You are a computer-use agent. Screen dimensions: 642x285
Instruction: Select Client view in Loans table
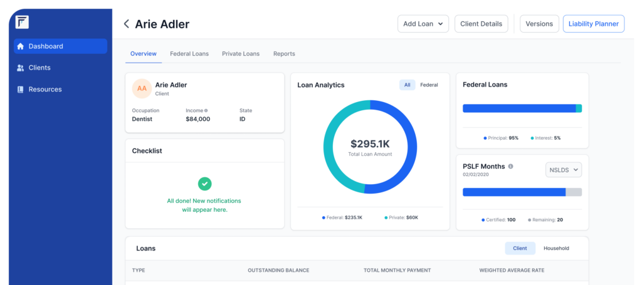click(520, 248)
